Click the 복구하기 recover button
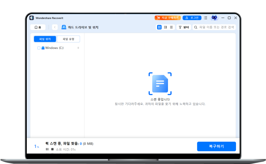The image size is (266, 164). pos(216,146)
